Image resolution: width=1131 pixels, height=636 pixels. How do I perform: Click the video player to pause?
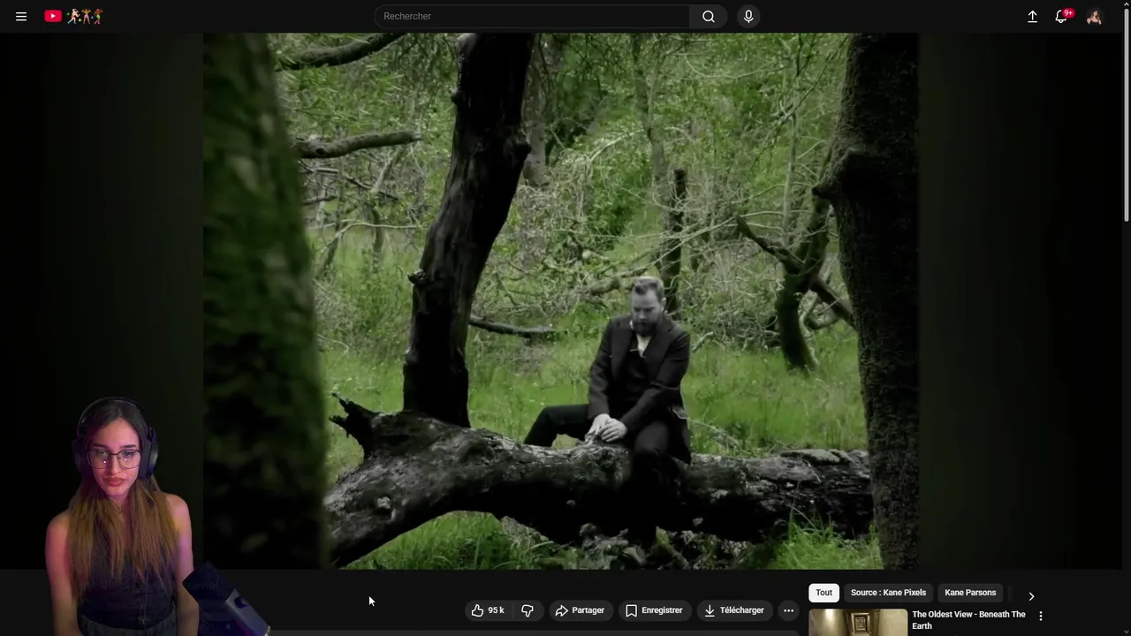(x=560, y=300)
